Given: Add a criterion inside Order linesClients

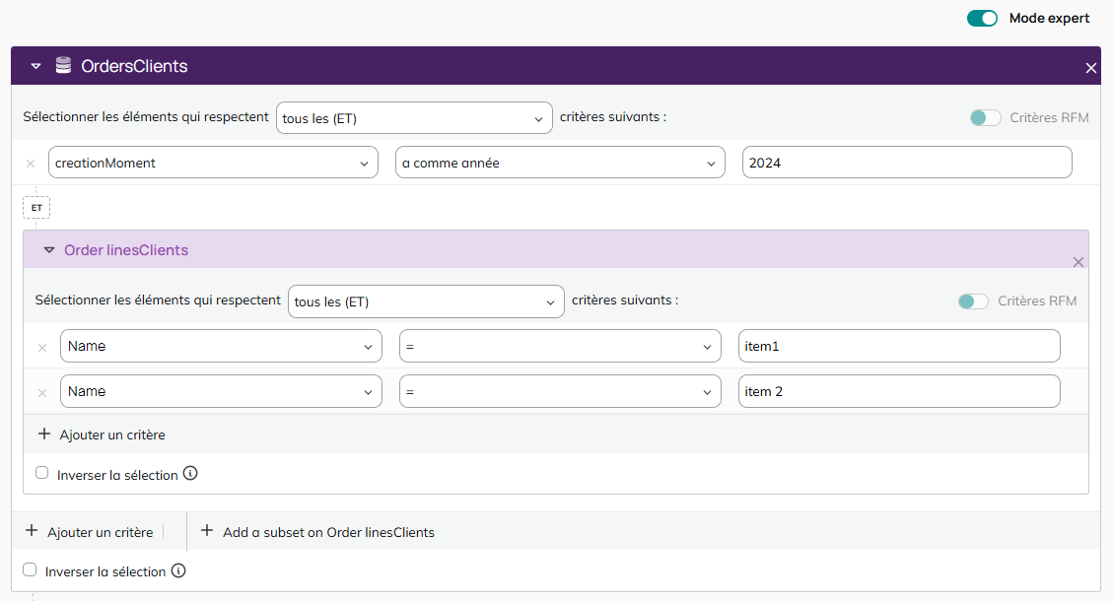Looking at the screenshot, I should (x=102, y=434).
